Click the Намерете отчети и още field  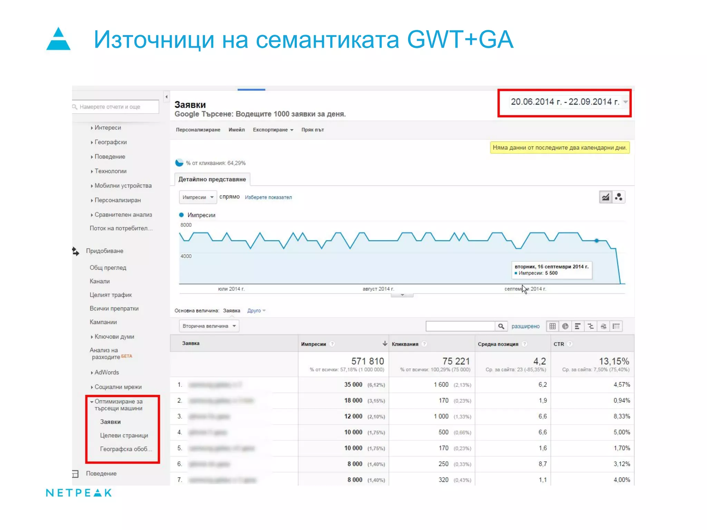115,107
